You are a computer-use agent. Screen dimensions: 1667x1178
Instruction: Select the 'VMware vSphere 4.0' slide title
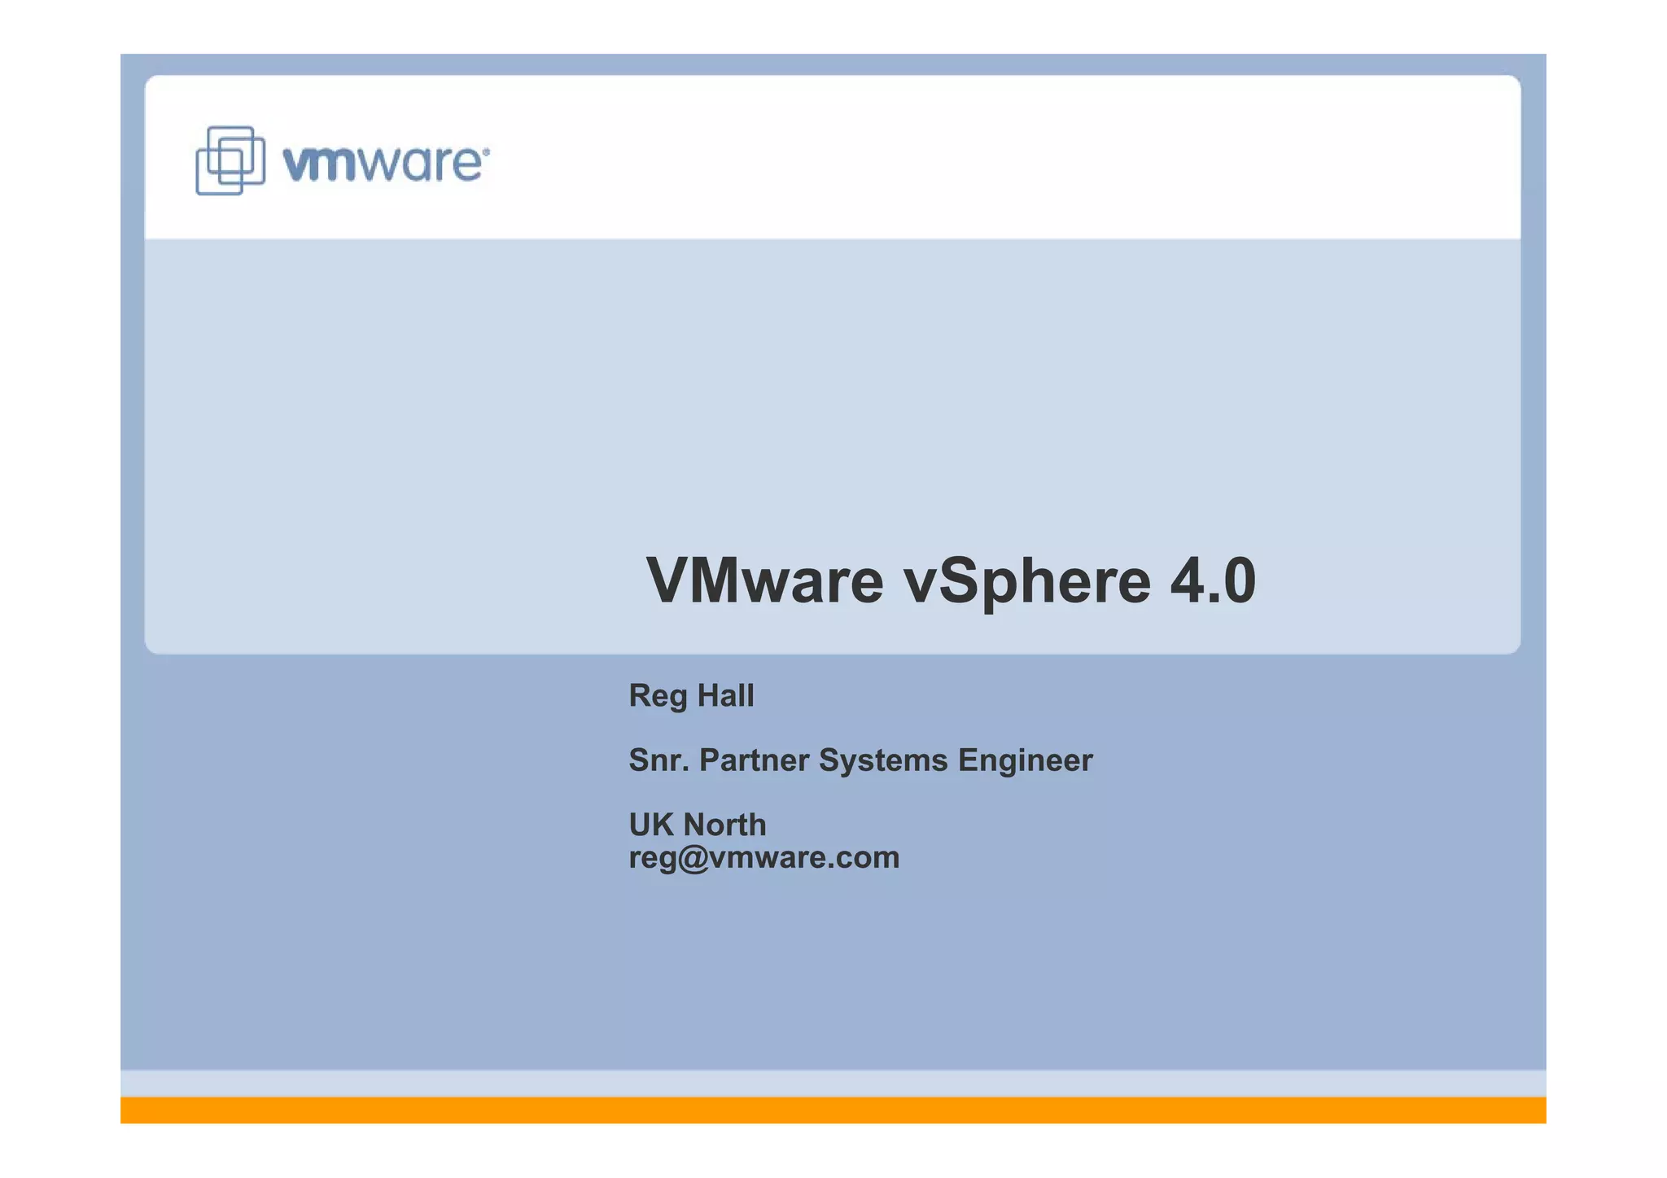pos(950,580)
